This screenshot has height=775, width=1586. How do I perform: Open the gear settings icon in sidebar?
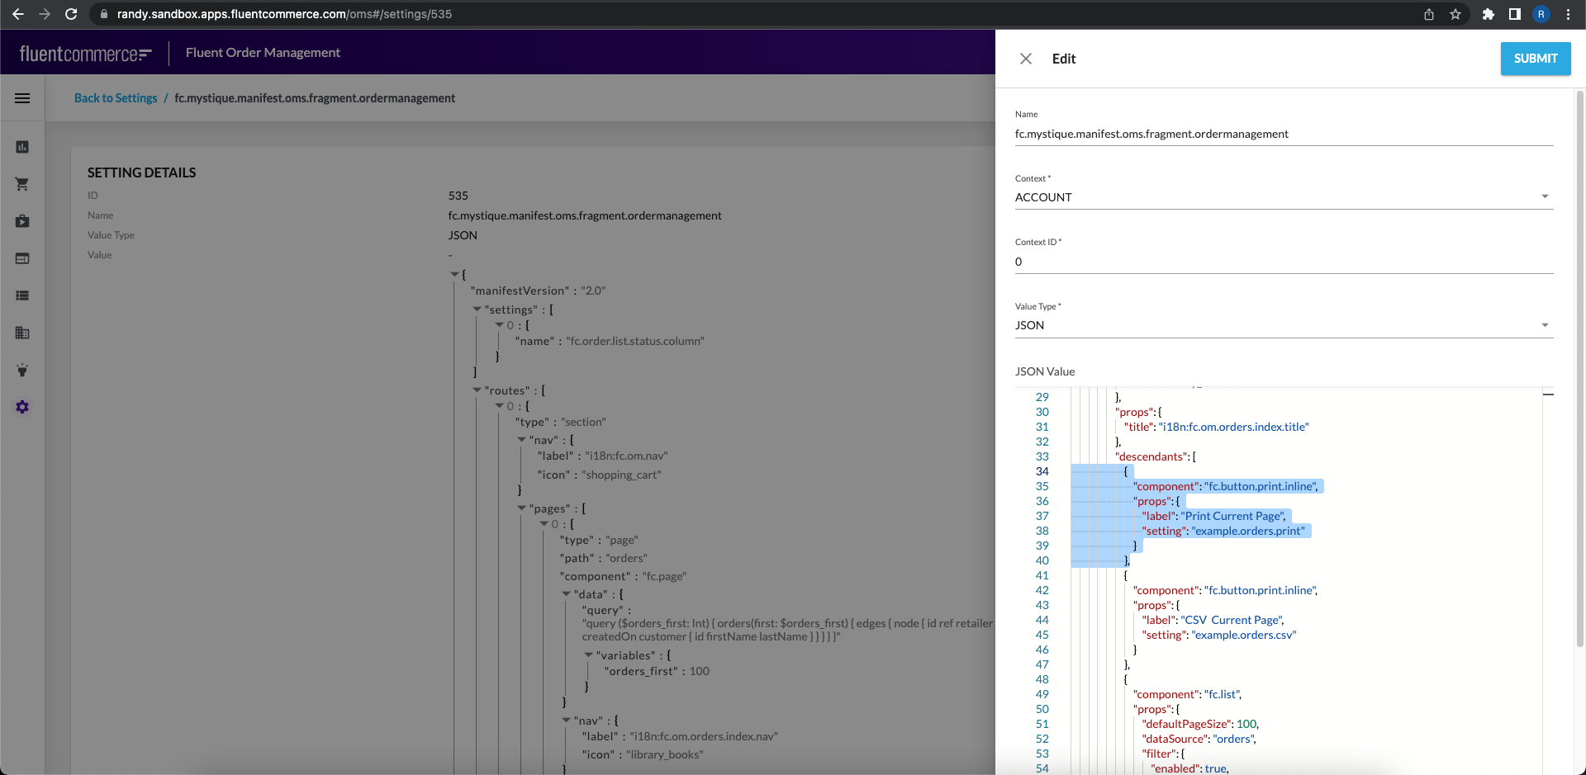[22, 407]
